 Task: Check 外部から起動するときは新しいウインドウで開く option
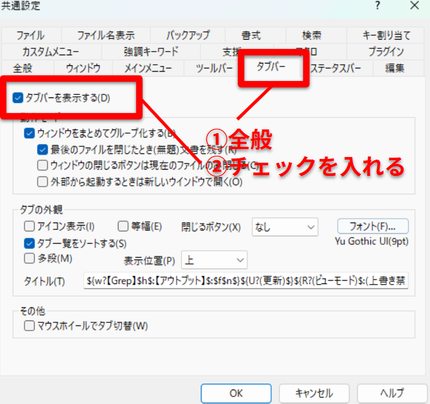pos(43,182)
